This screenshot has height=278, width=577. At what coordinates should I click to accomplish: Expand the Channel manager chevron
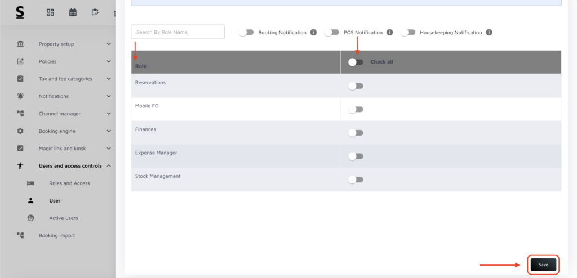coord(109,114)
